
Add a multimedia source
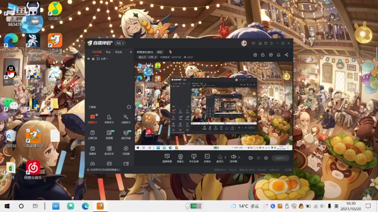(x=207, y=158)
